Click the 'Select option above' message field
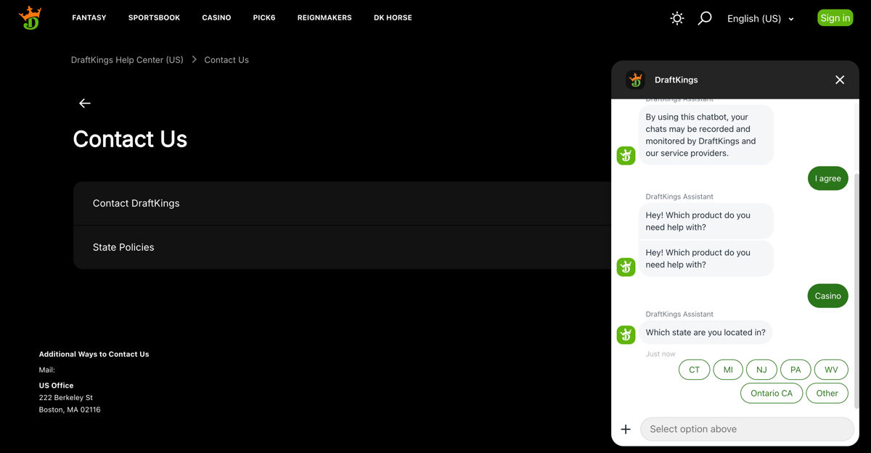871x453 pixels. 747,429
